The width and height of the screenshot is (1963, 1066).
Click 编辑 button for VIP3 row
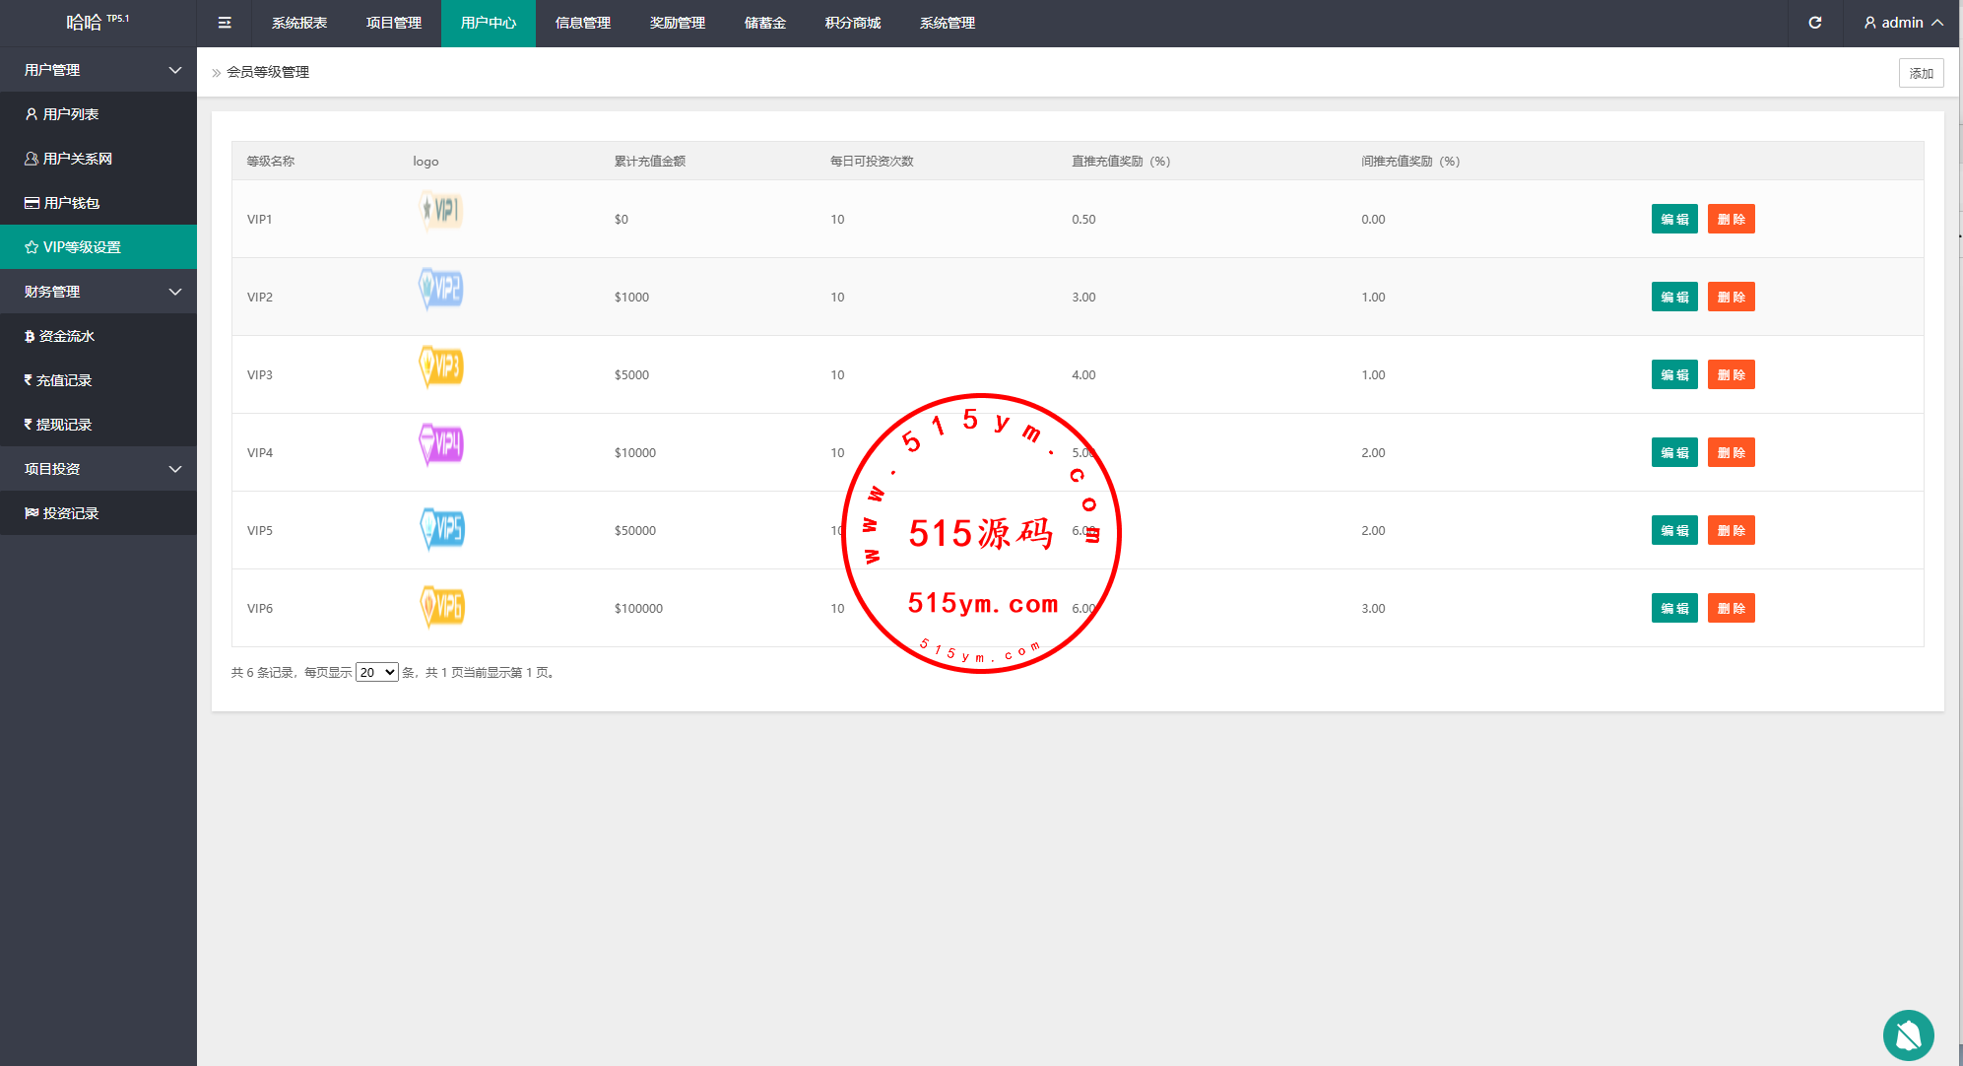[1673, 374]
